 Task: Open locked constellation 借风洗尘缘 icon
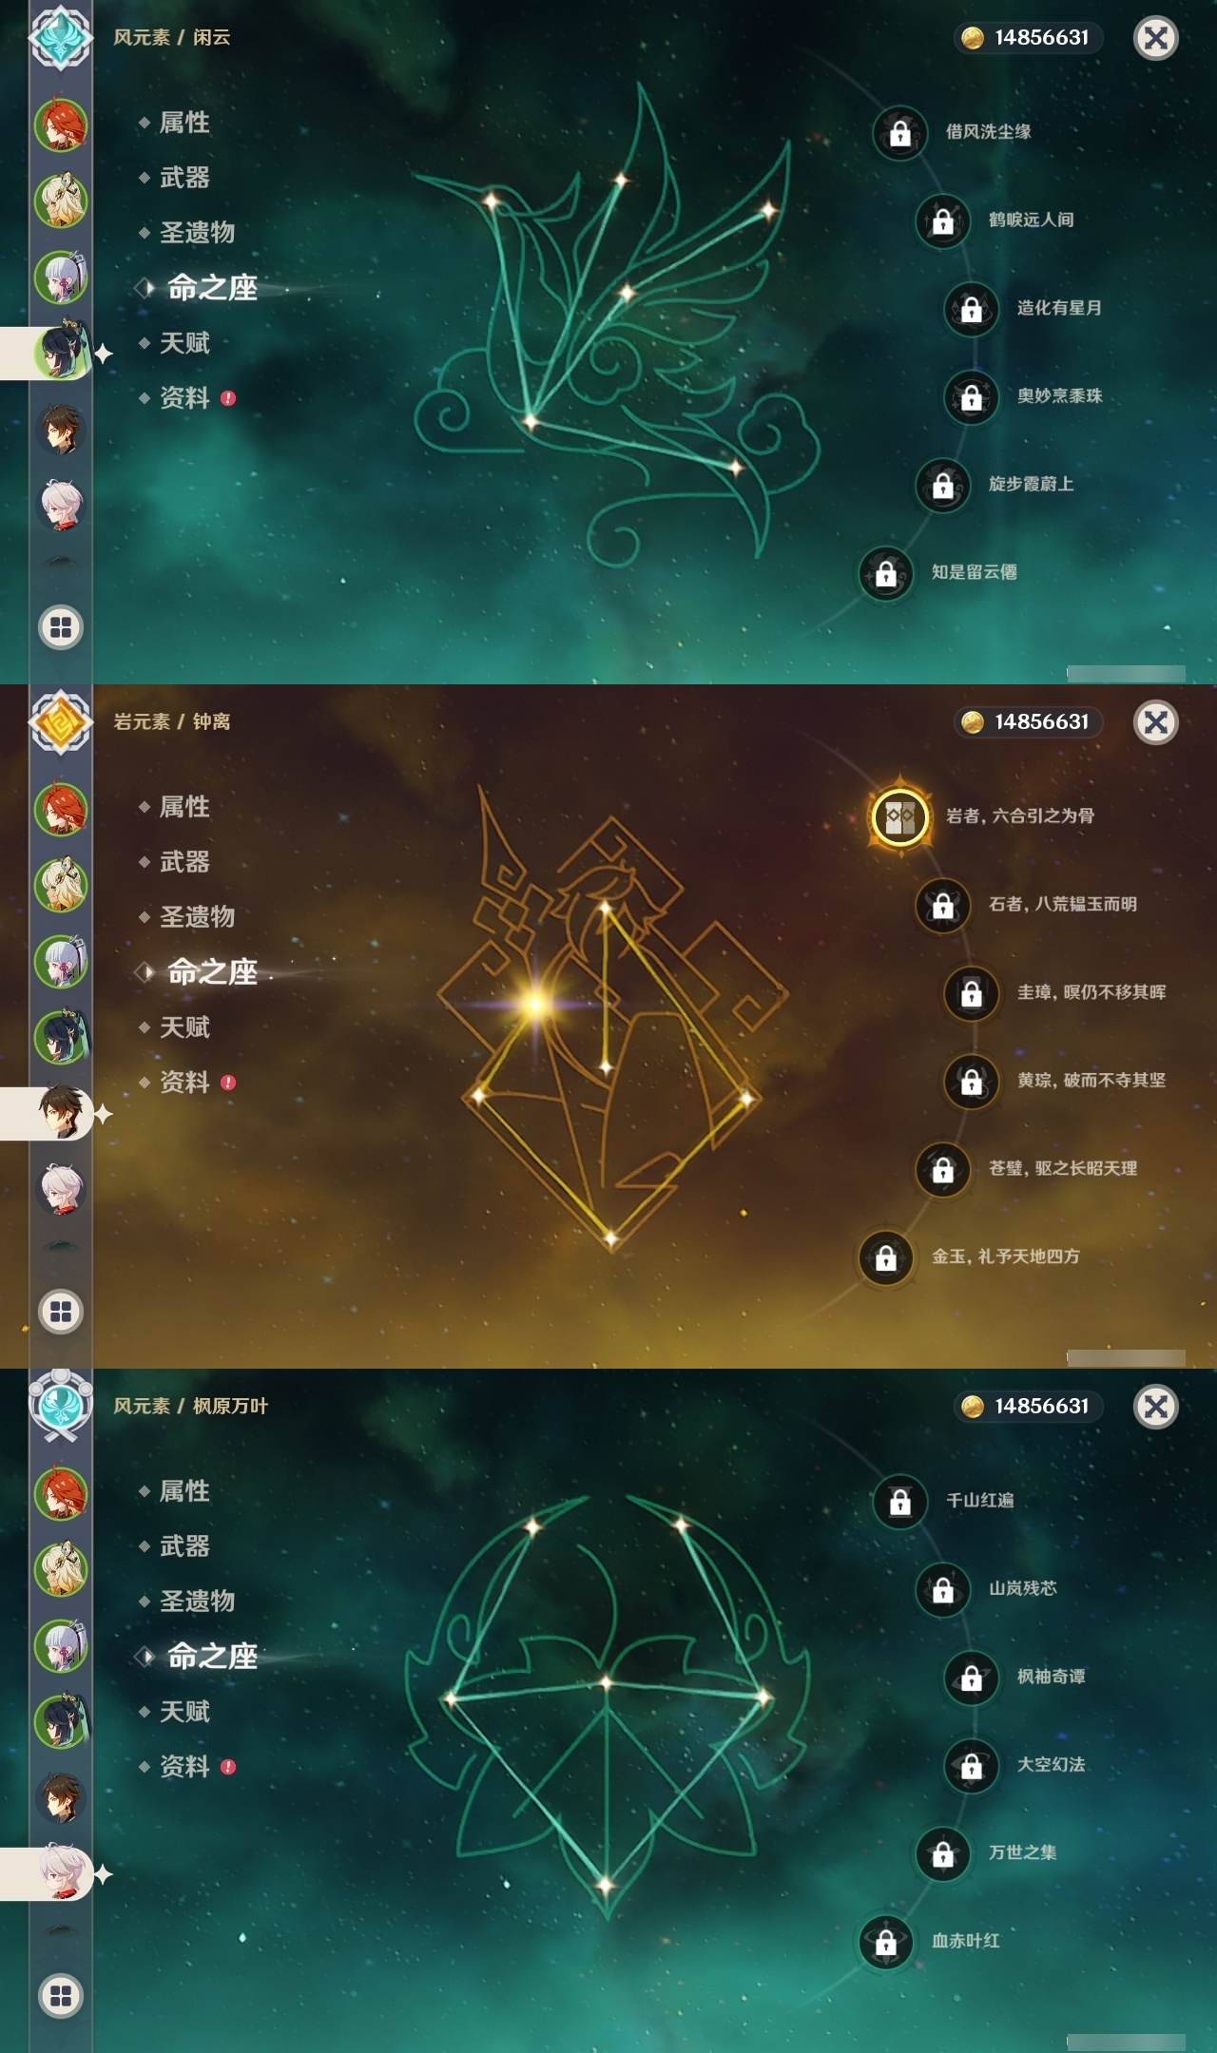coord(899,133)
